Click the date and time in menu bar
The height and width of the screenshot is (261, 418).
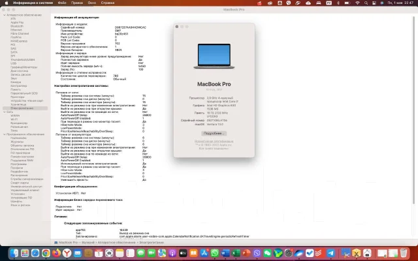tap(400, 3)
